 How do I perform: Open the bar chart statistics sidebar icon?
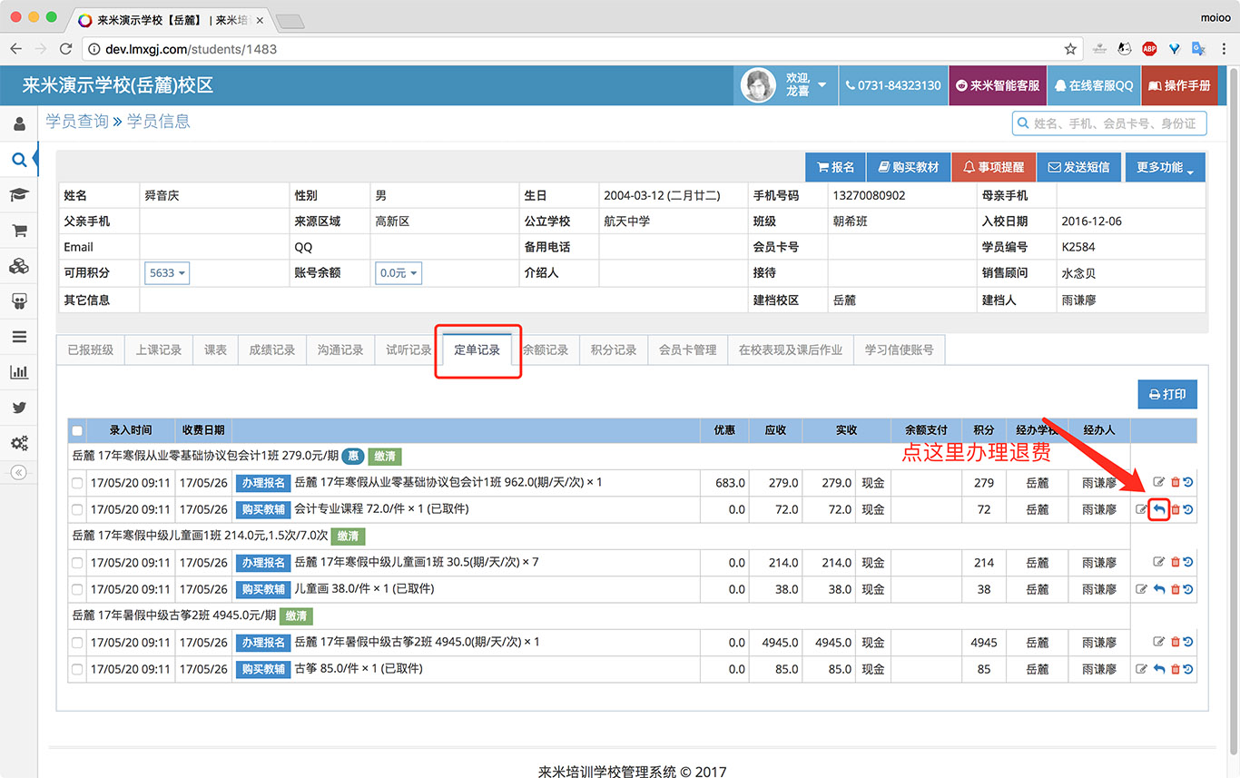pos(18,372)
